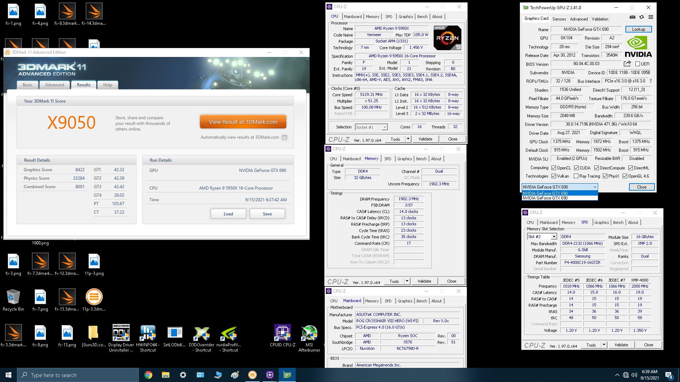
Task: Expand Tools arrow in CPU-Z SPD window
Action: pos(604,345)
